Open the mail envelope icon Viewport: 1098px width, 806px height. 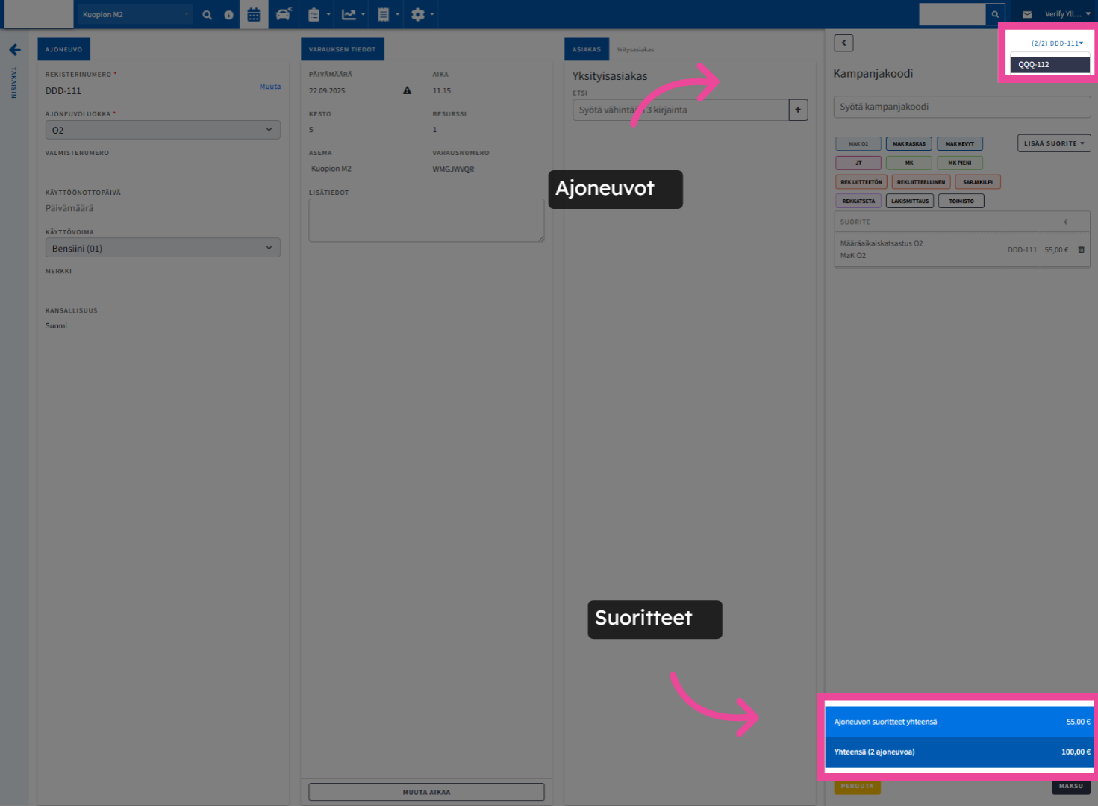(1027, 14)
